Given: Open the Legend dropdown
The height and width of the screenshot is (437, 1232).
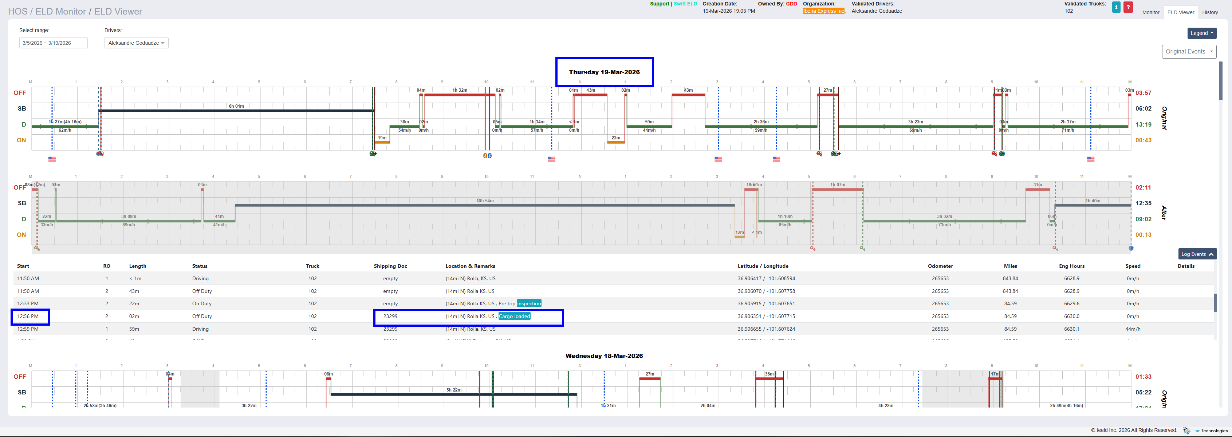Looking at the screenshot, I should pos(1201,33).
